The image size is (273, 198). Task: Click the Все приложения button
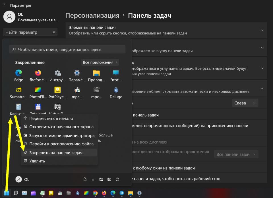point(100,62)
